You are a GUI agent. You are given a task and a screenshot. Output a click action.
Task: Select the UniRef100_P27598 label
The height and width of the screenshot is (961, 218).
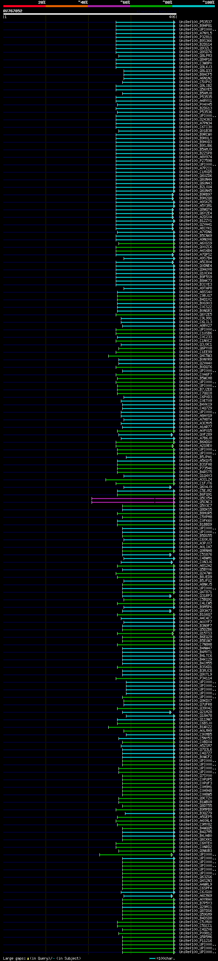pyautogui.click(x=196, y=161)
